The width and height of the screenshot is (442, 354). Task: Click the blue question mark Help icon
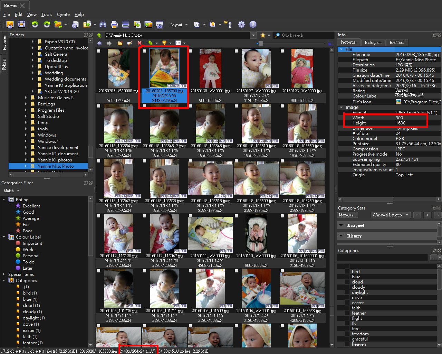pos(253,24)
